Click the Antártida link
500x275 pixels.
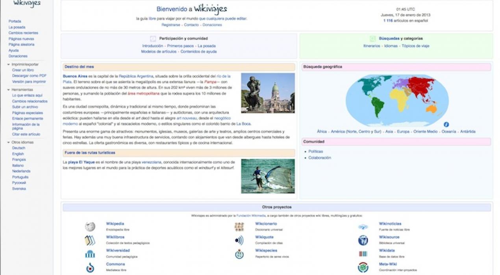click(x=468, y=132)
